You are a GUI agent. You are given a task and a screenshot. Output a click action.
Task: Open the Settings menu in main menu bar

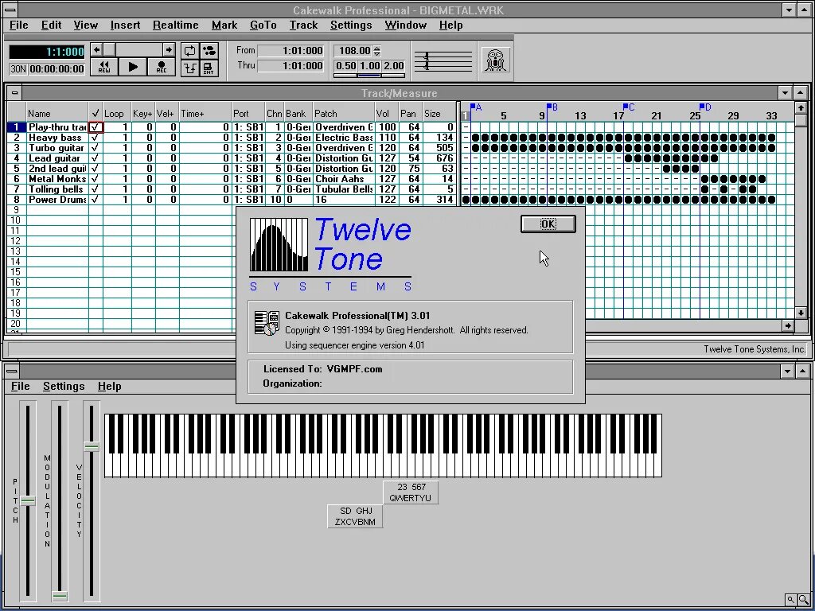click(x=351, y=25)
